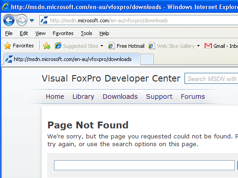Open the Downloads navigation link
Screen dimensions: 238x178
tap(120, 97)
